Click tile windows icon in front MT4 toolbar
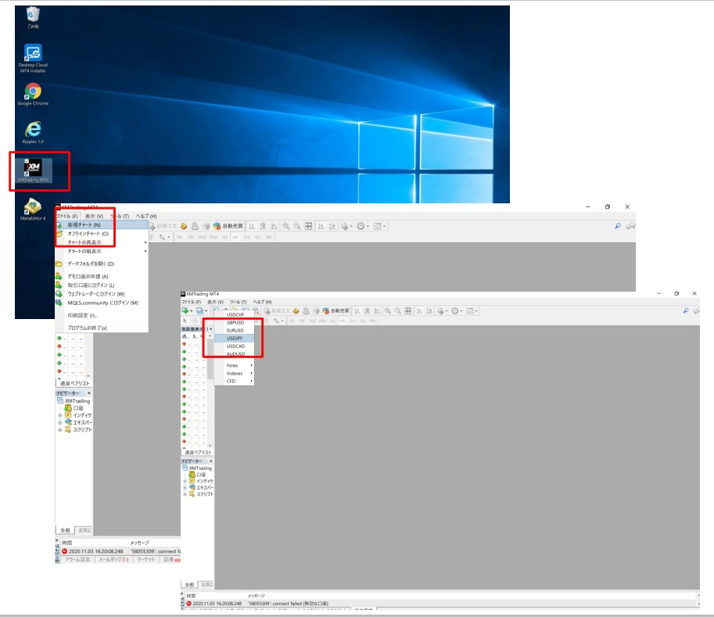The width and height of the screenshot is (714, 617). click(x=408, y=311)
